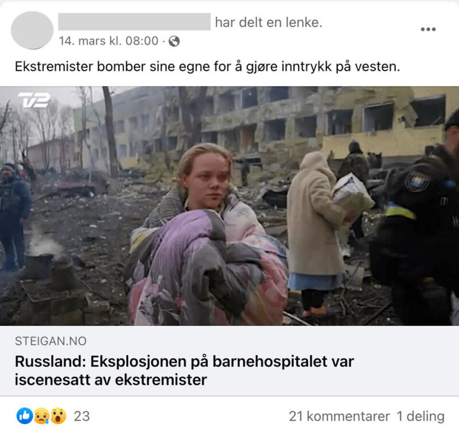Open the shared link preview image

click(229, 206)
